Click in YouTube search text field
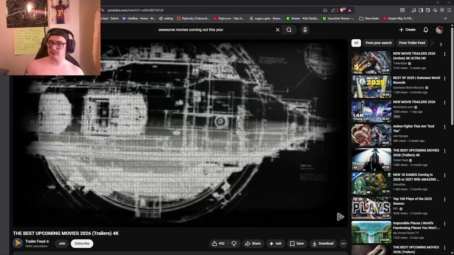The width and height of the screenshot is (454, 255). point(215,30)
